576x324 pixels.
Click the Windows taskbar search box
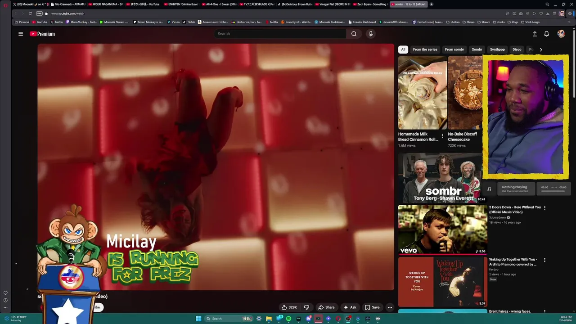pyautogui.click(x=229, y=319)
